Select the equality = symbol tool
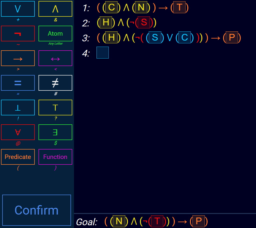 (18, 83)
